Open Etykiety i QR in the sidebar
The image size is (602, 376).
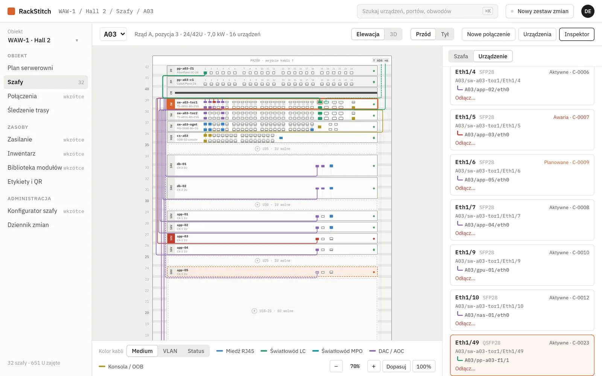(x=46, y=182)
